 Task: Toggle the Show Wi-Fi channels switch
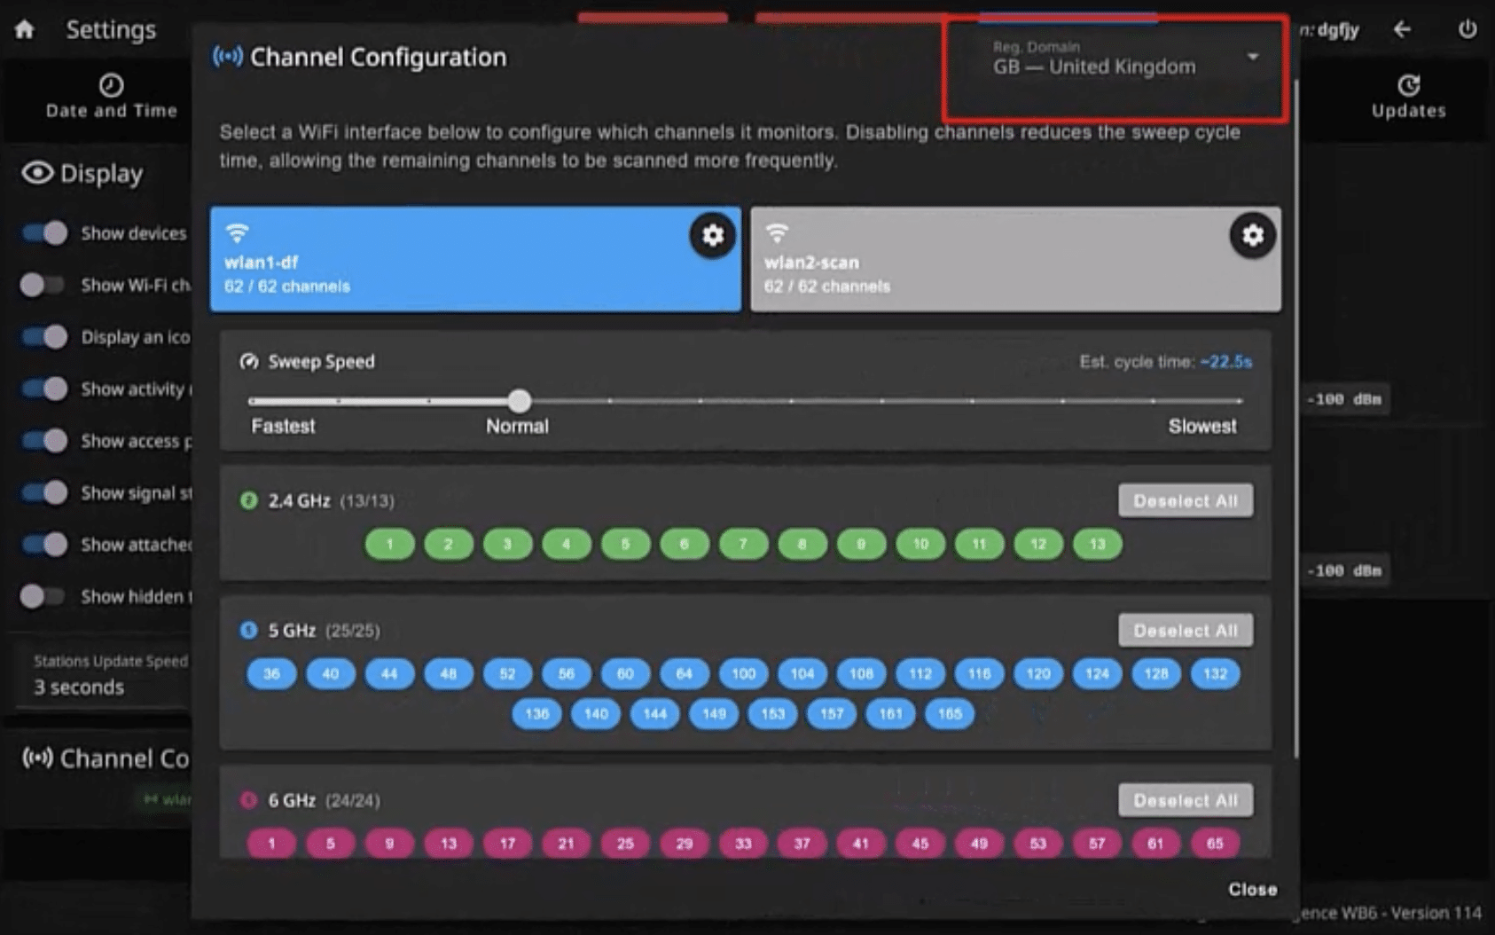(44, 285)
